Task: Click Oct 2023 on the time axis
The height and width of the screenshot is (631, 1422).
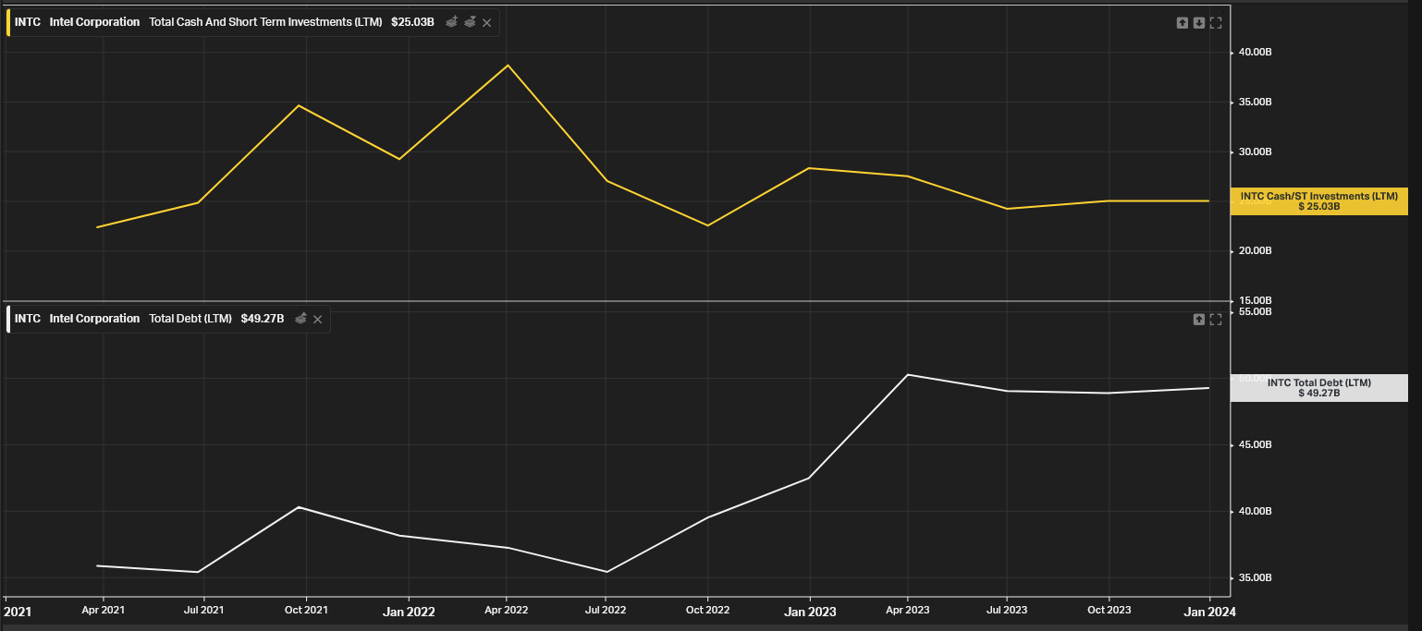Action: tap(1109, 611)
